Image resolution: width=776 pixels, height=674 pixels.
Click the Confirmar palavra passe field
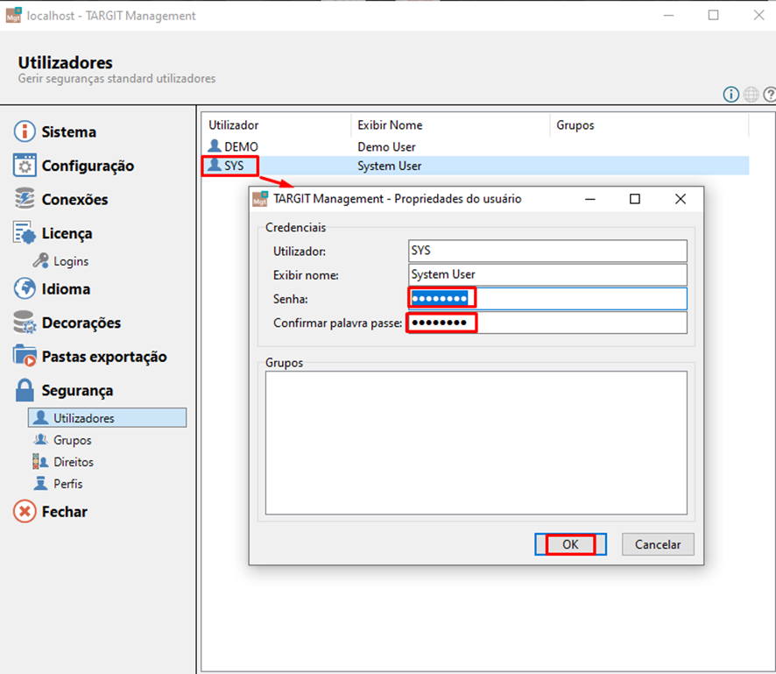547,323
